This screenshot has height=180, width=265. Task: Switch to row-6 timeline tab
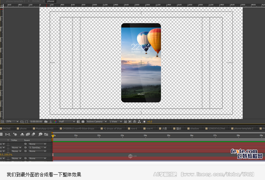pos(132,128)
